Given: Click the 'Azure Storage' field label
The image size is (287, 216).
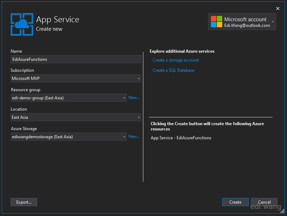Looking at the screenshot, I should (x=24, y=129).
